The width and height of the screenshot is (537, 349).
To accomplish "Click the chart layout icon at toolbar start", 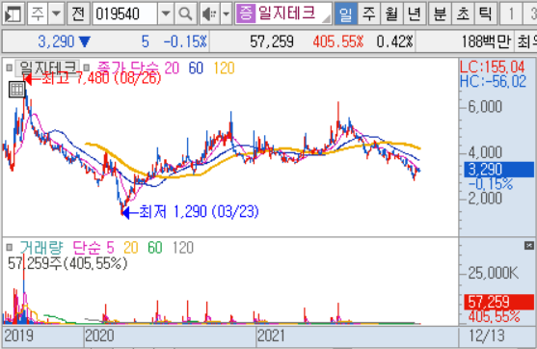I will pyautogui.click(x=13, y=14).
